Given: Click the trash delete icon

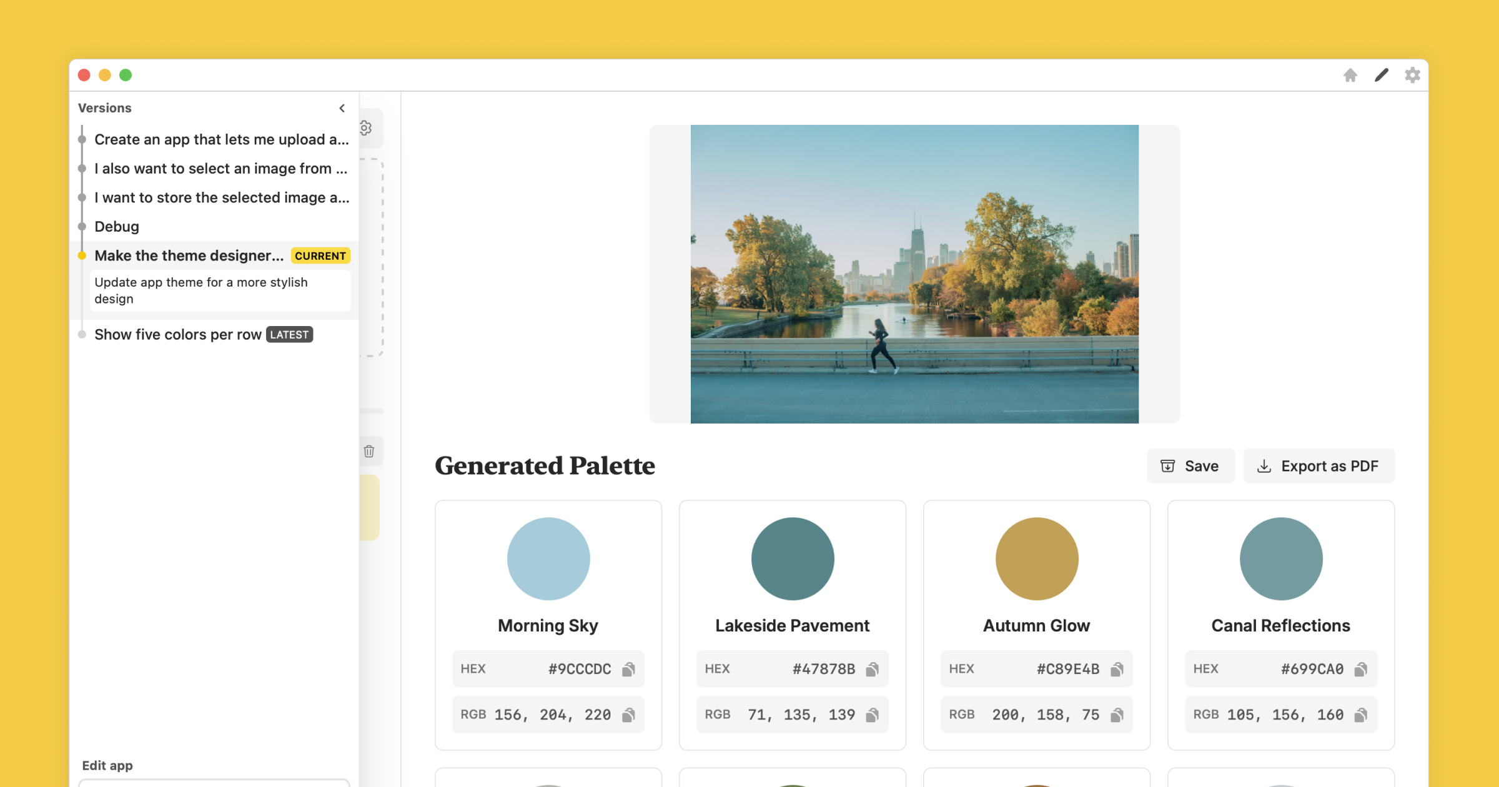Looking at the screenshot, I should (x=369, y=451).
